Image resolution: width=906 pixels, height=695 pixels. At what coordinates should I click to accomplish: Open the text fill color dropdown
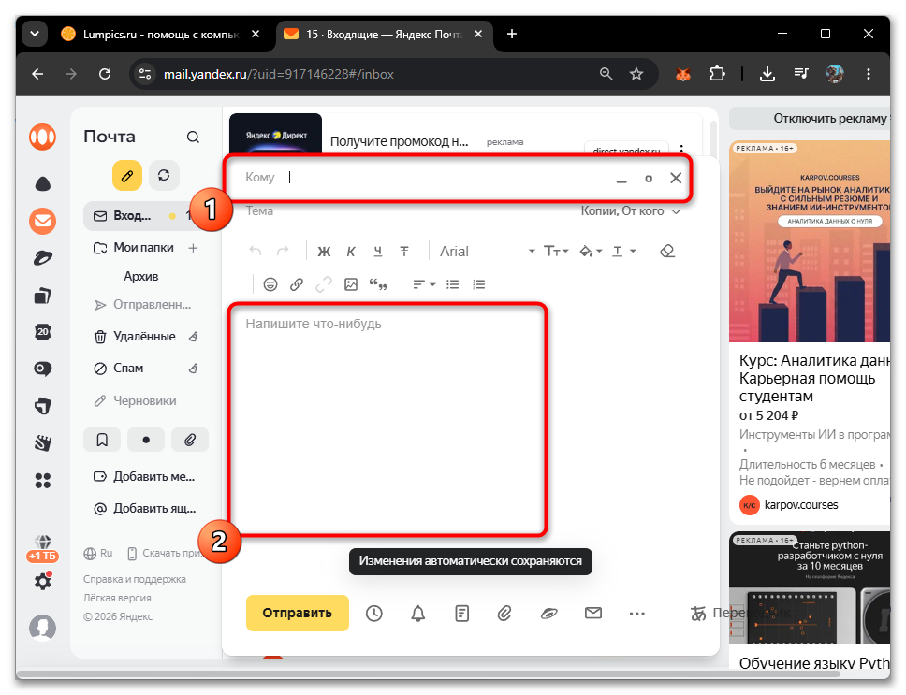pos(591,251)
